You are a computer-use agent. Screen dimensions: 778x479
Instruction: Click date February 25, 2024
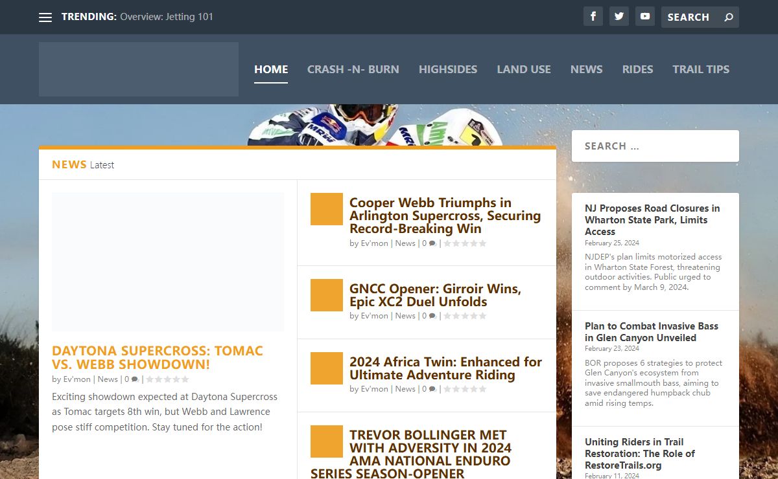coord(612,243)
